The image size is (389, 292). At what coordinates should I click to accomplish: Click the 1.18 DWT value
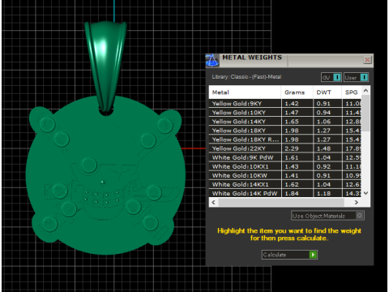323,193
